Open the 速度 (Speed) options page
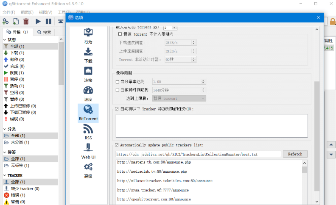Viewport: 336px width, 205px height. (x=88, y=94)
